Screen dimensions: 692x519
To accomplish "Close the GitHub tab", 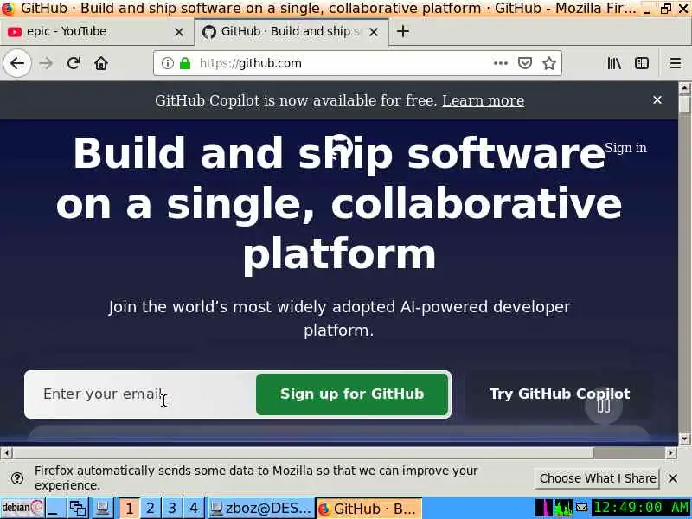I will coord(374,32).
